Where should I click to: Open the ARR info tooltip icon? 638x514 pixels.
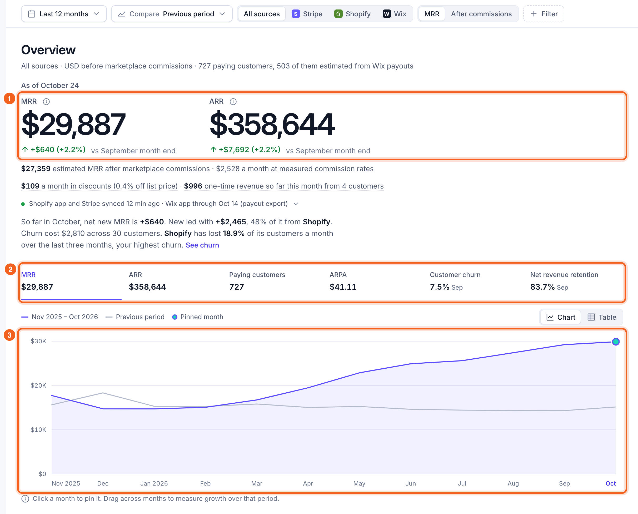click(233, 102)
